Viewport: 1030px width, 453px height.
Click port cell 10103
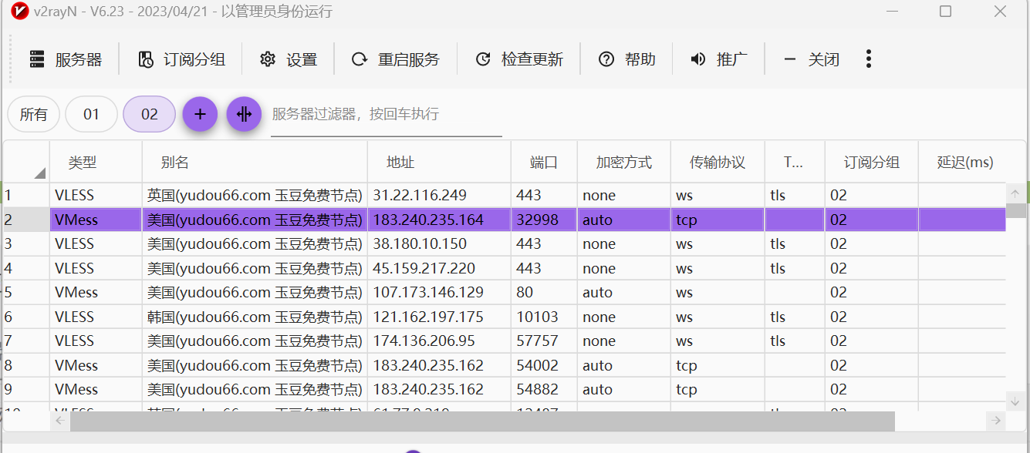pos(544,317)
